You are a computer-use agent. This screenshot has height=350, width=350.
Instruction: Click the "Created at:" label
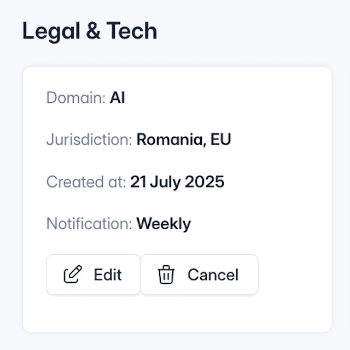click(x=86, y=182)
